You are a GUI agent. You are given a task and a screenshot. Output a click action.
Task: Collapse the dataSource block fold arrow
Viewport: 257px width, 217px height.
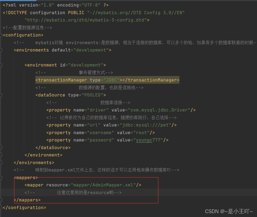(1, 95)
